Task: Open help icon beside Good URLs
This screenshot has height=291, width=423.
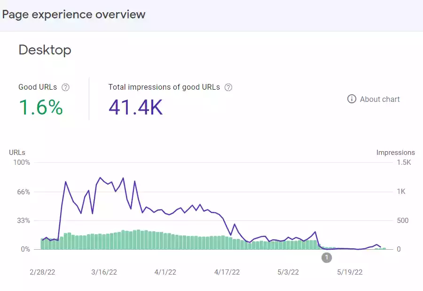Action: click(x=65, y=87)
